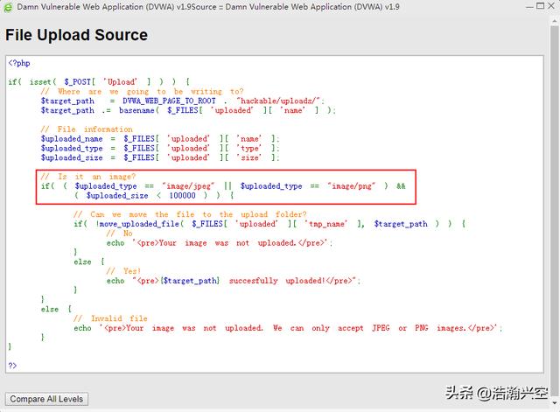This screenshot has height=412, width=560.
Task: Click comment 'Can we move the file to the upload folder?'
Action: [x=190, y=214]
